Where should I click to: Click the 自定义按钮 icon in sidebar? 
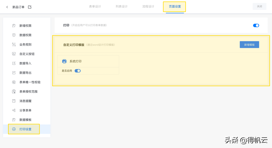(x=14, y=54)
